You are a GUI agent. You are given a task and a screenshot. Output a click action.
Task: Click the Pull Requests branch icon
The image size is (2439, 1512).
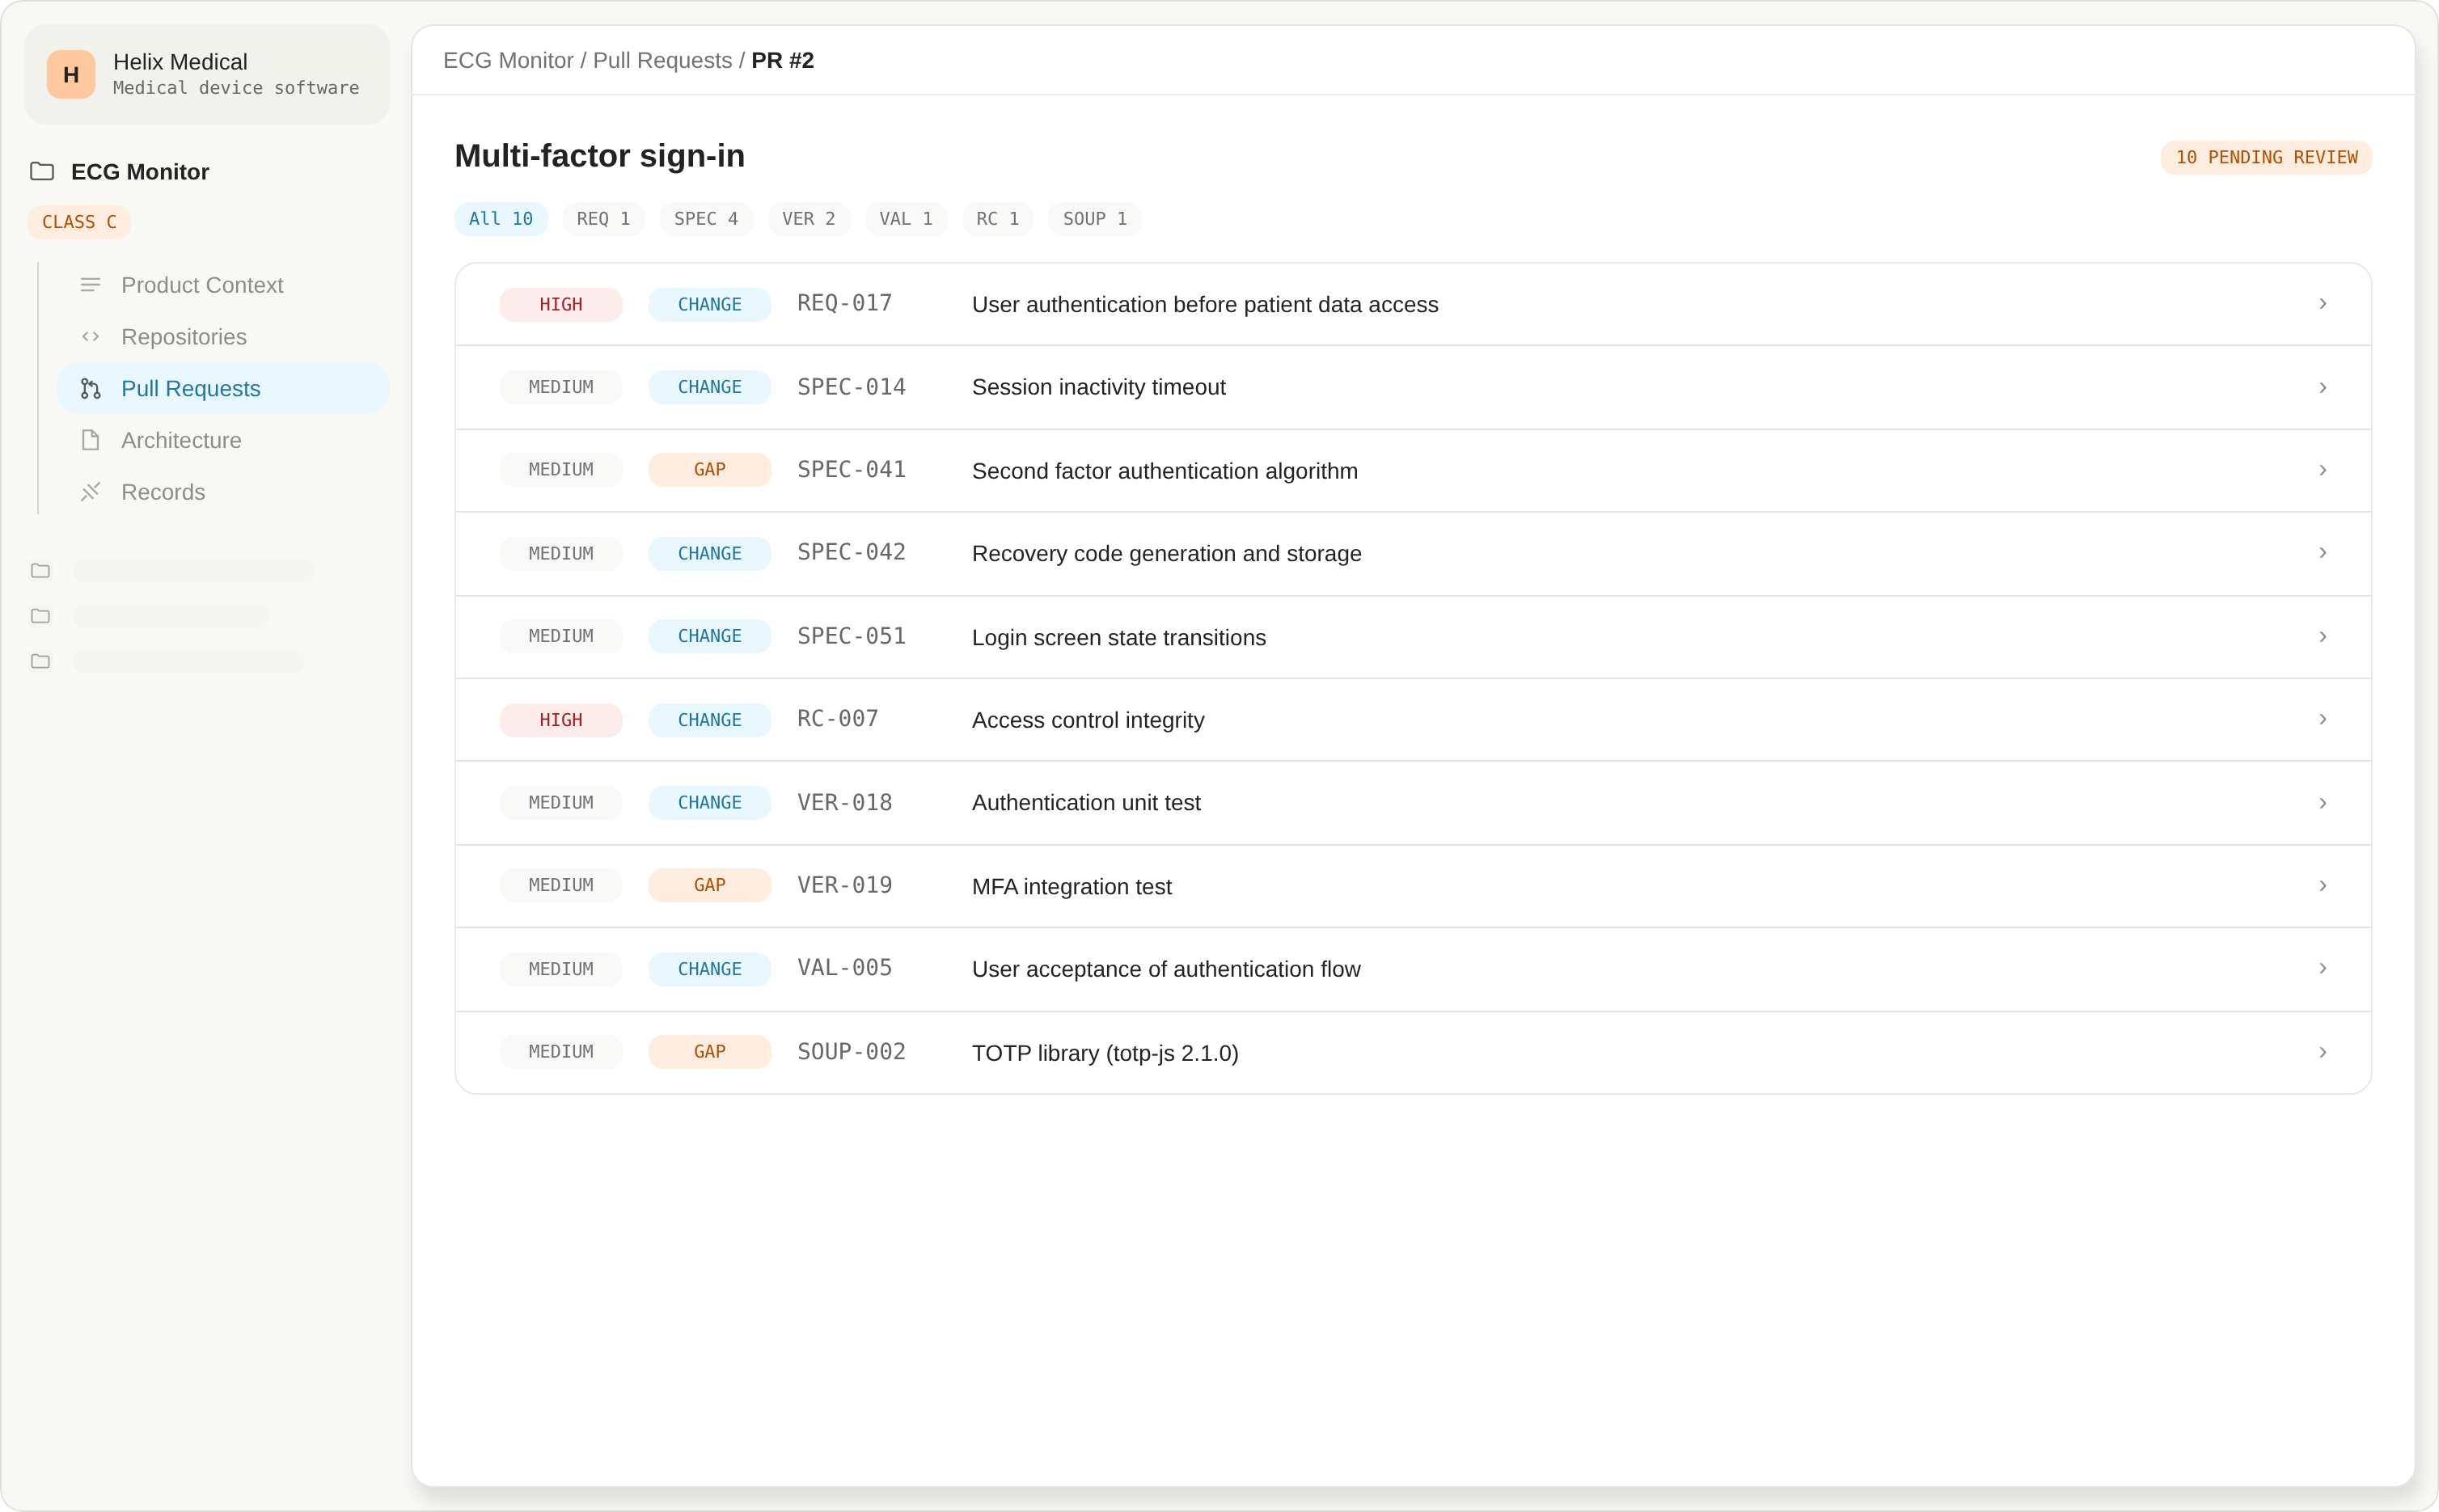90,389
